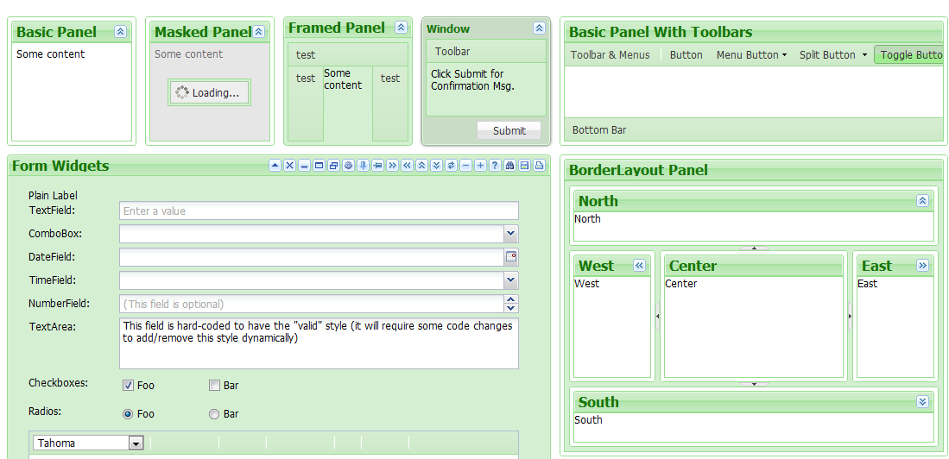The image size is (949, 459).
Task: Open the TimeField dropdown arrow
Action: [511, 280]
